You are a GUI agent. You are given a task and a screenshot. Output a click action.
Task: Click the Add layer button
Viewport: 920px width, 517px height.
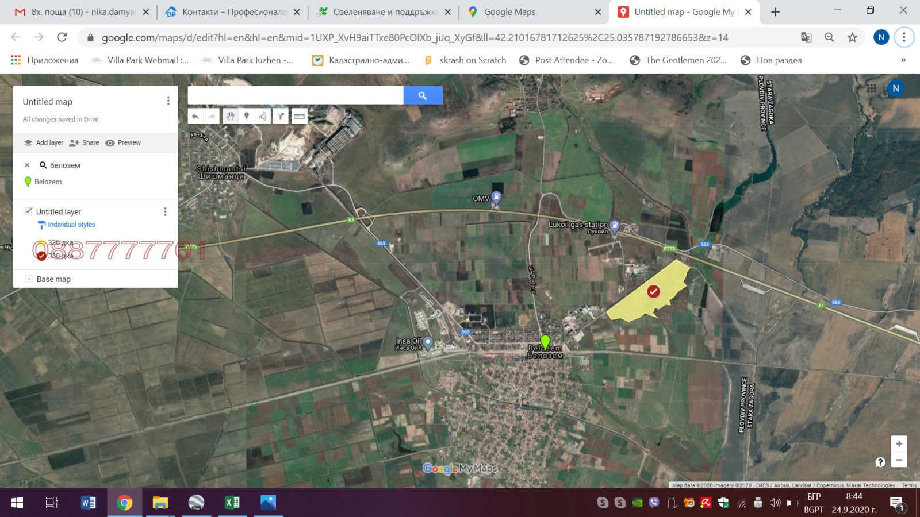44,143
